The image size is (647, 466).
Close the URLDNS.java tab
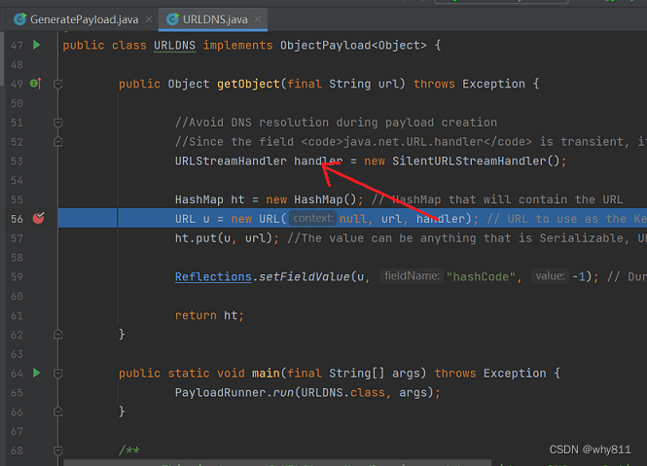(x=258, y=19)
